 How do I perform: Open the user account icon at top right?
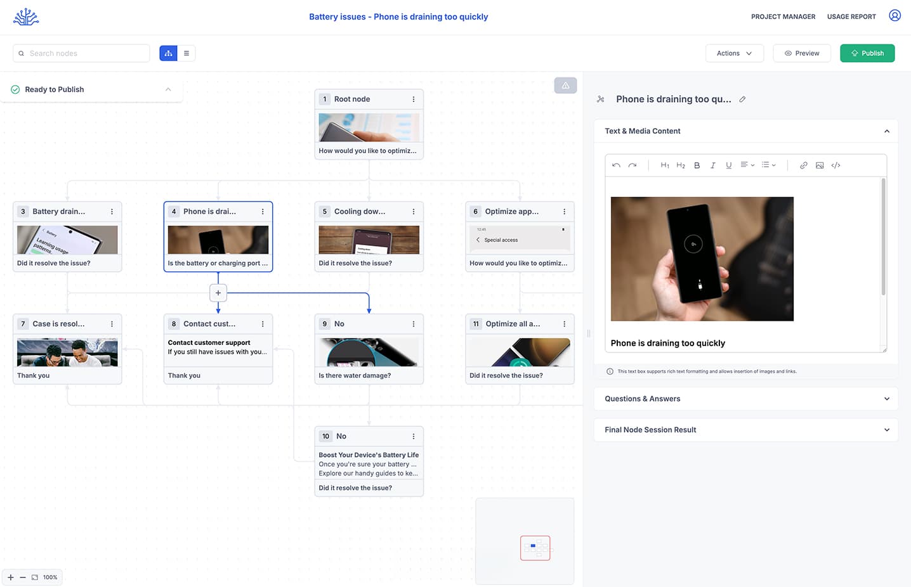pyautogui.click(x=895, y=15)
